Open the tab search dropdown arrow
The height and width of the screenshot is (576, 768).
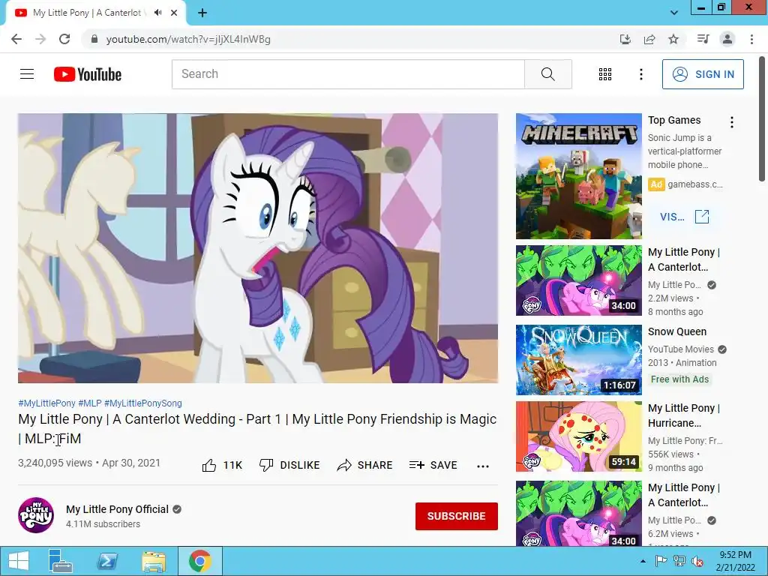[x=674, y=13]
